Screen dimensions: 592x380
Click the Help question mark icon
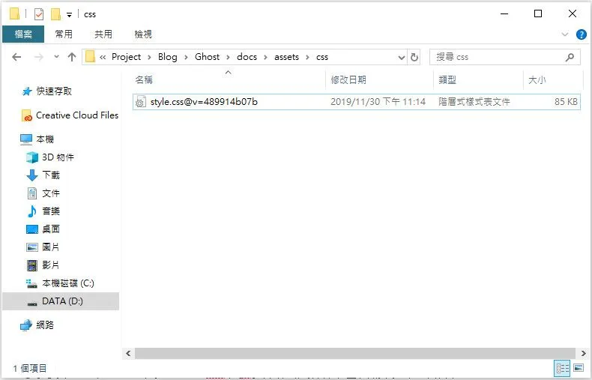pos(581,34)
